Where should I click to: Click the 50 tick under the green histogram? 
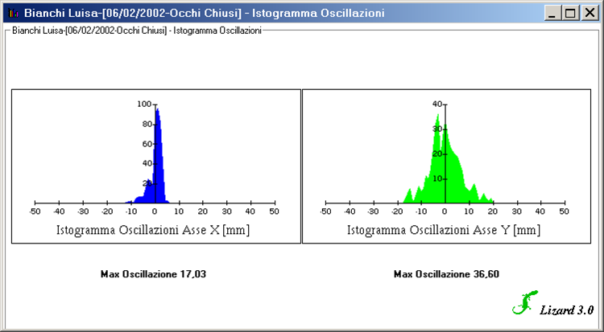[564, 211]
